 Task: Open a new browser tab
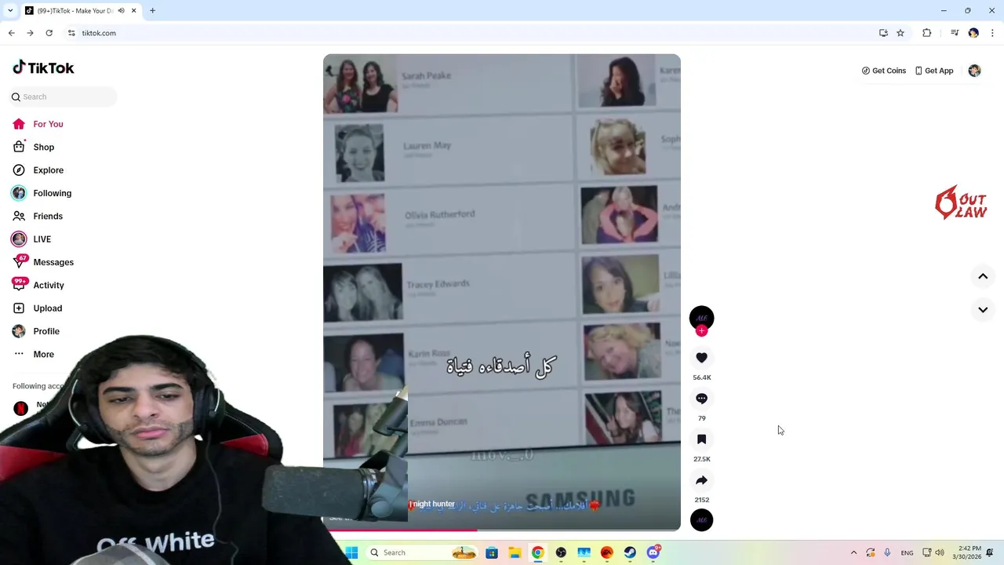point(152,11)
